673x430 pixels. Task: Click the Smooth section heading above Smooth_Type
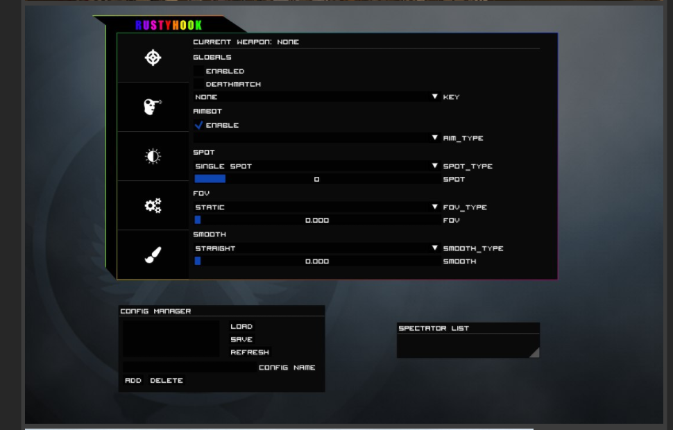pos(210,234)
